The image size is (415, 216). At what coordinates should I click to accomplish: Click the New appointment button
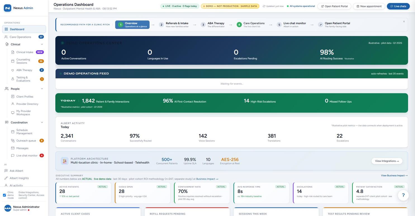pyautogui.click(x=369, y=6)
